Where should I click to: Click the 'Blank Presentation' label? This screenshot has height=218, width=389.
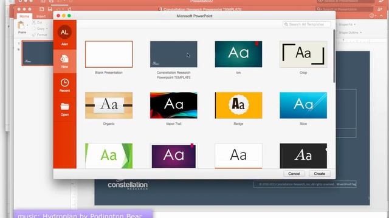point(109,73)
